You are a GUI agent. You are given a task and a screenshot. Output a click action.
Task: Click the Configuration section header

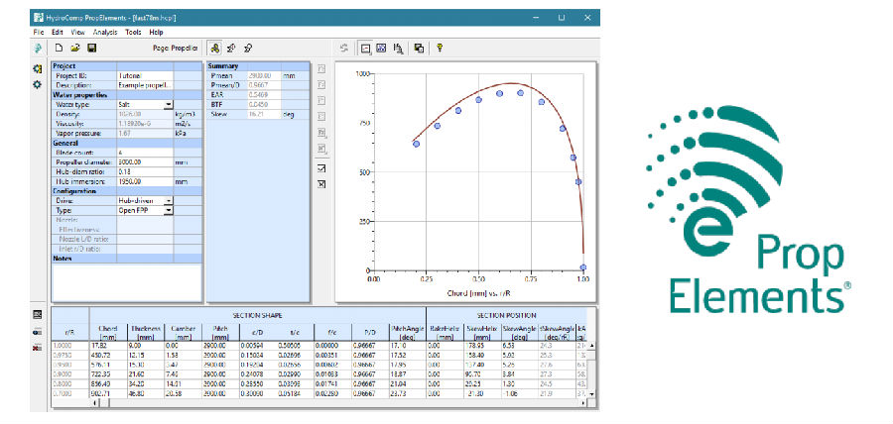pyautogui.click(x=127, y=191)
